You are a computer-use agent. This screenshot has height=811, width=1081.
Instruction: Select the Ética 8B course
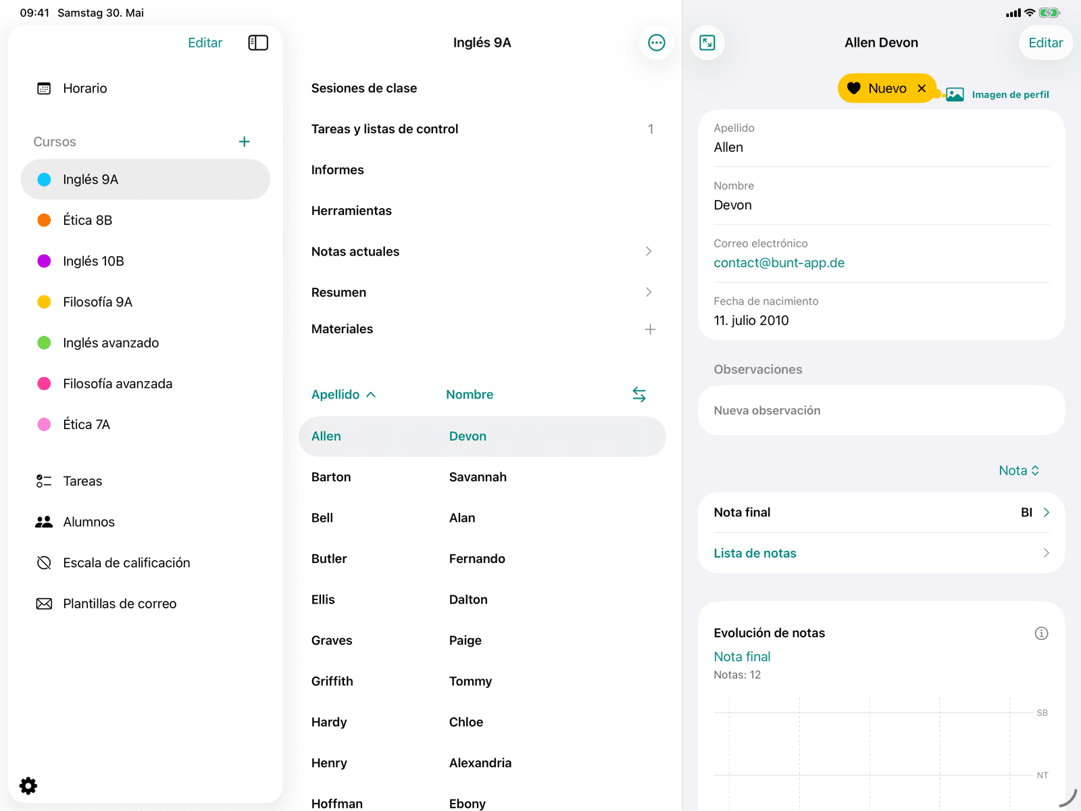click(145, 220)
